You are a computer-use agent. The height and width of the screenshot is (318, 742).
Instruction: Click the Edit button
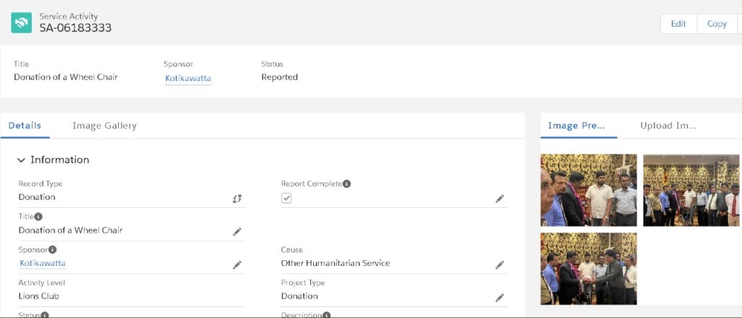point(678,24)
